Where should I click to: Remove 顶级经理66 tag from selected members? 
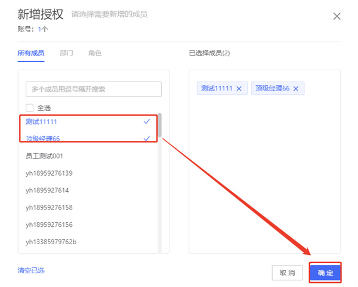coord(296,89)
